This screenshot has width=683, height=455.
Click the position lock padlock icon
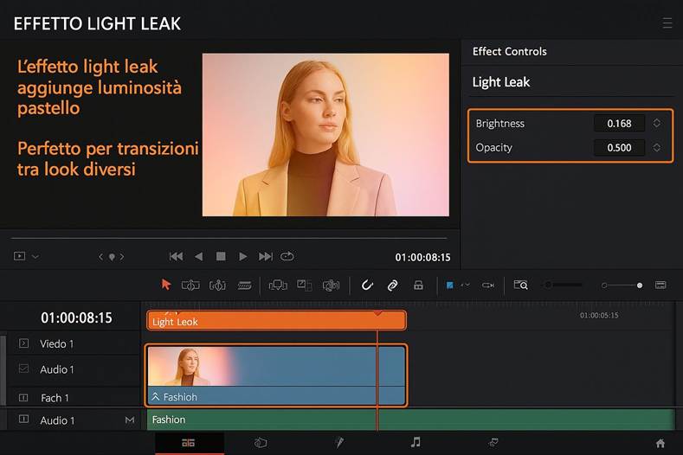coord(418,285)
